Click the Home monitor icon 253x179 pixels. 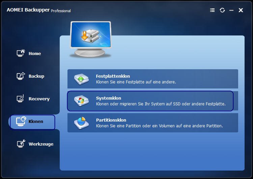coord(21,53)
